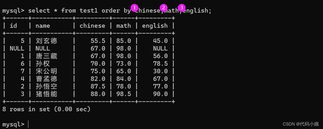Select the name 刘玄德
The width and height of the screenshot is (323, 129).
click(46, 41)
